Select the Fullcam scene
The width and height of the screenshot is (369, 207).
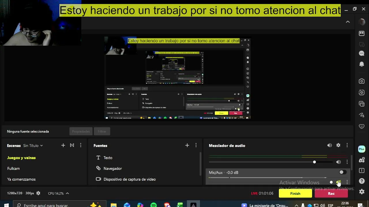14,168
